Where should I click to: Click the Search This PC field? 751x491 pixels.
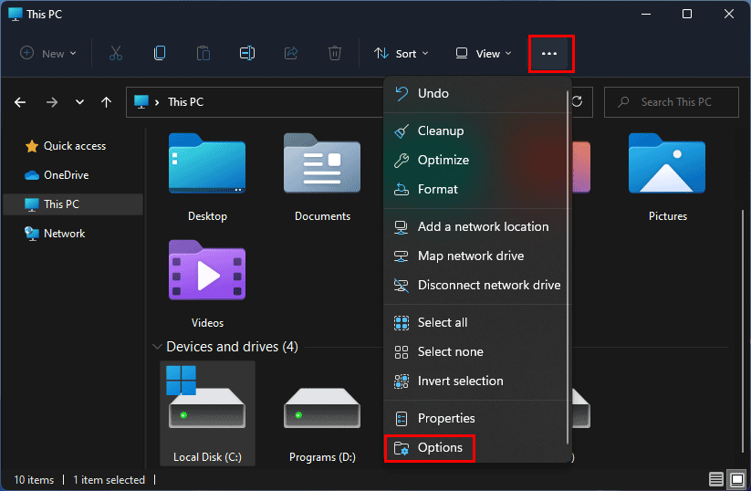tap(675, 102)
